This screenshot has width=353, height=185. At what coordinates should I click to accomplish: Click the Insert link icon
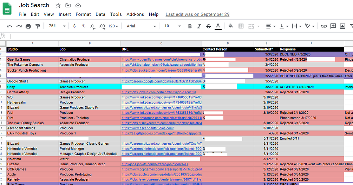(x=323, y=26)
